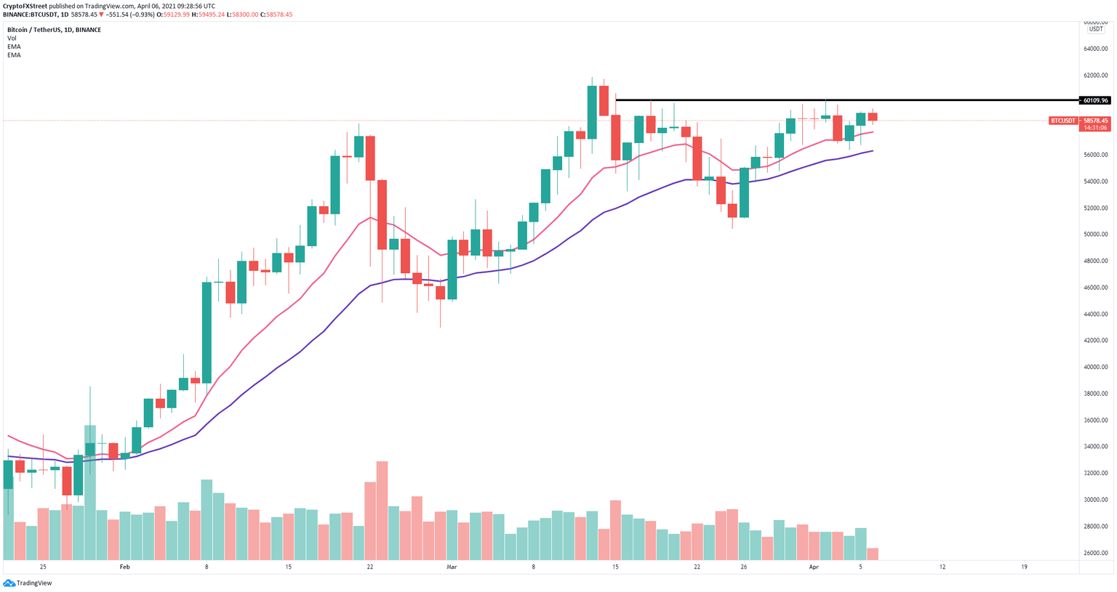This screenshot has height=592, width=1117.
Task: Select the second EMA indicator label
Action: tap(14, 55)
